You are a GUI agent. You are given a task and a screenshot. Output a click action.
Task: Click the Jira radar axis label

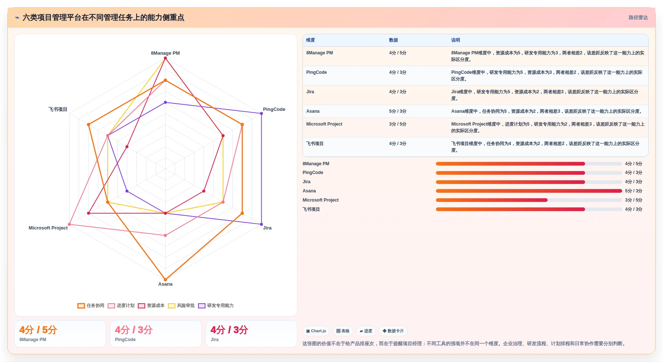[267, 228]
